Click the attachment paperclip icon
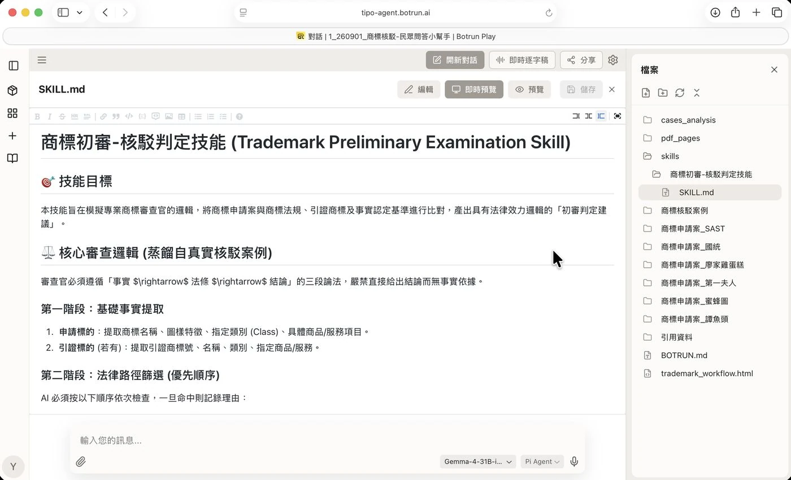 pos(81,461)
